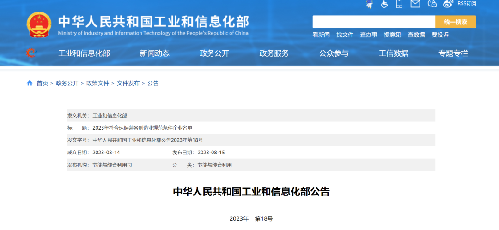Viewport: 499px width, 230px height.
Task: Click 发文机关 value 工业和信息化部
Action: 110,116
